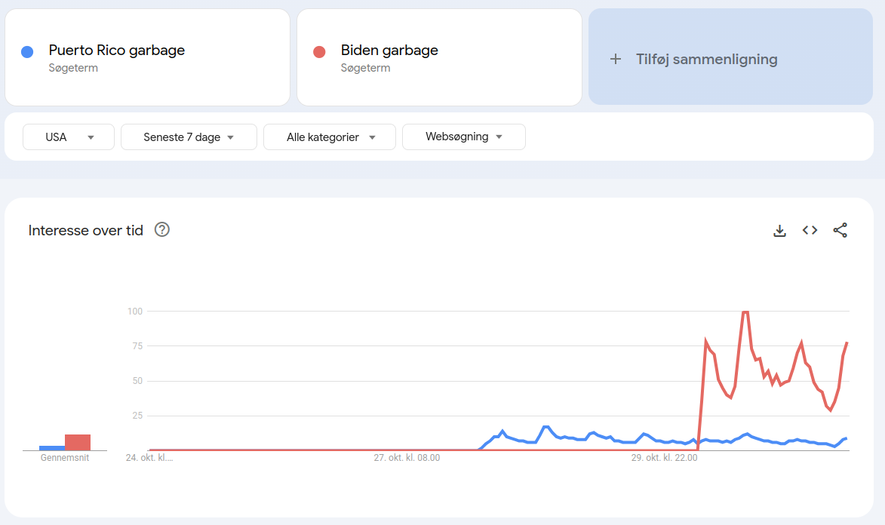Viewport: 885px width, 525px height.
Task: Download the interest over time chart data
Action: (x=779, y=230)
